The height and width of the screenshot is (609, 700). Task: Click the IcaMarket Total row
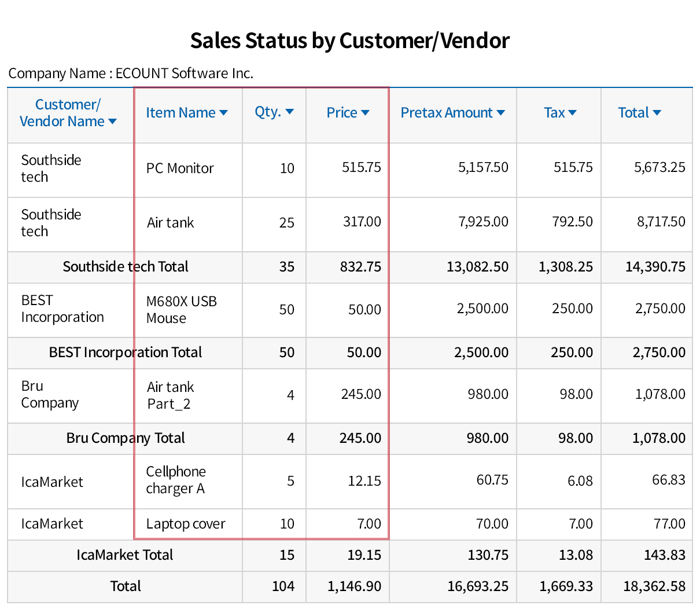(x=125, y=555)
